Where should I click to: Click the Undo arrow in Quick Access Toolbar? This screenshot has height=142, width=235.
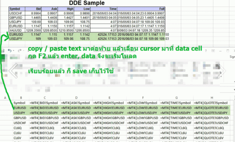(10, 51)
